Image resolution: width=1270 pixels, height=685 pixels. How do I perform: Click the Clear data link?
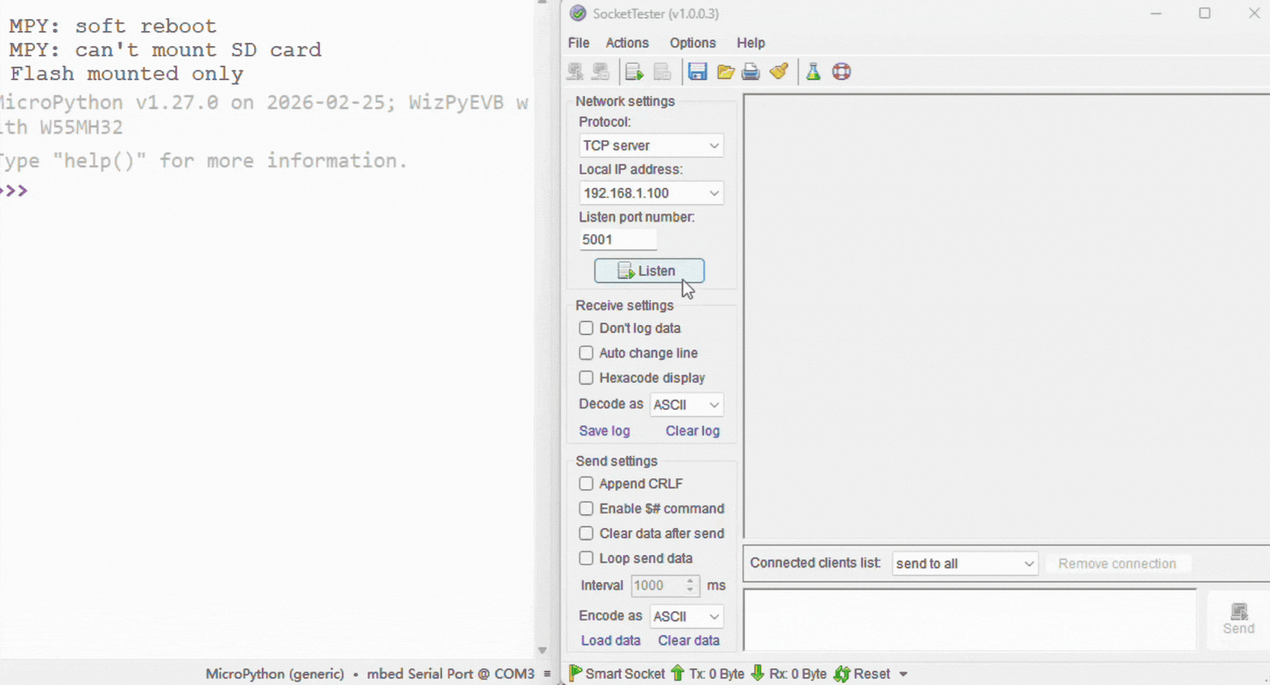[x=688, y=641]
